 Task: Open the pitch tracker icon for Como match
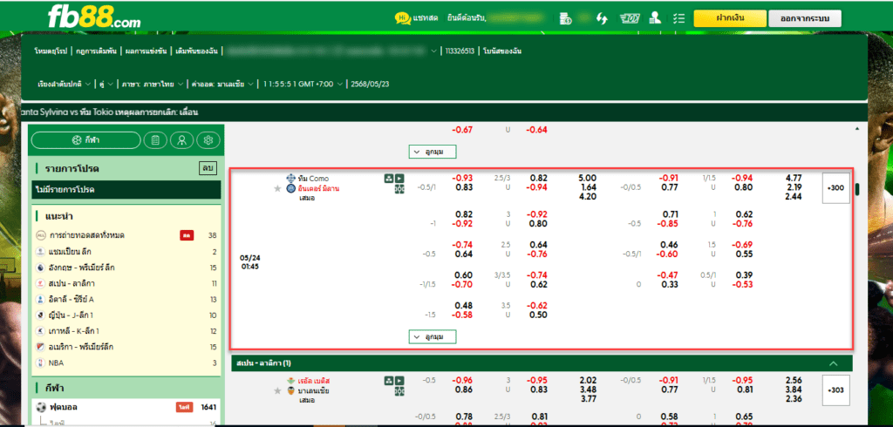coord(399,188)
